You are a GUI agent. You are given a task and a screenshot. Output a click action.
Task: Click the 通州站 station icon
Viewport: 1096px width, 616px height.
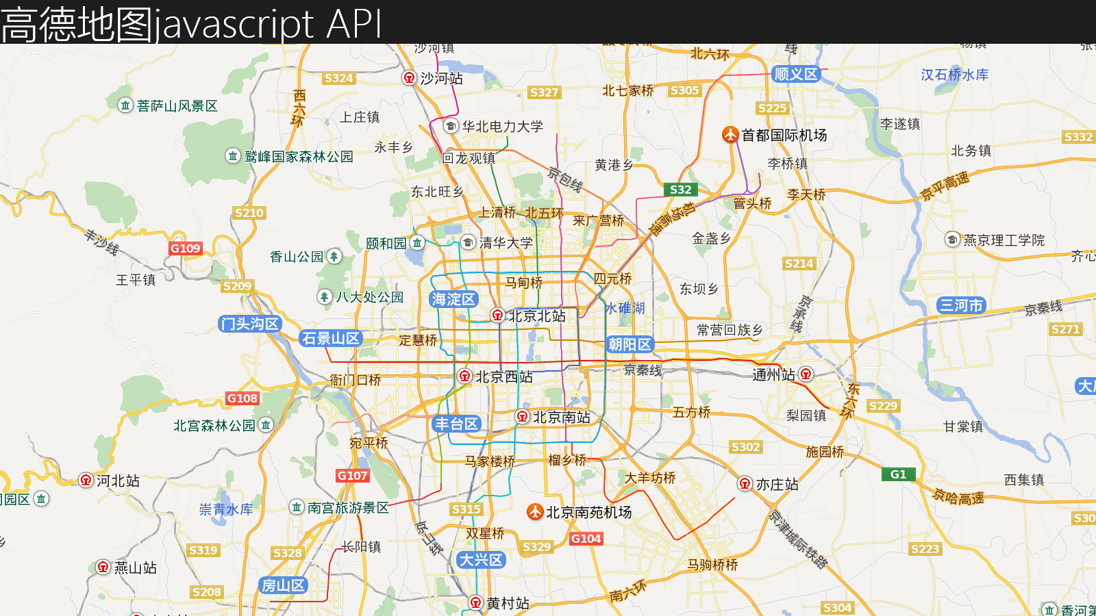(806, 374)
